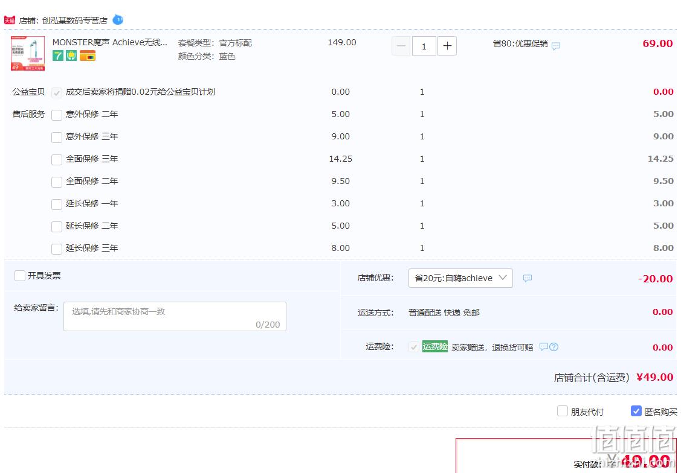Click the 卖家赠送, 退换货可赔 text
Viewport: 681px width, 473px height.
tap(492, 348)
